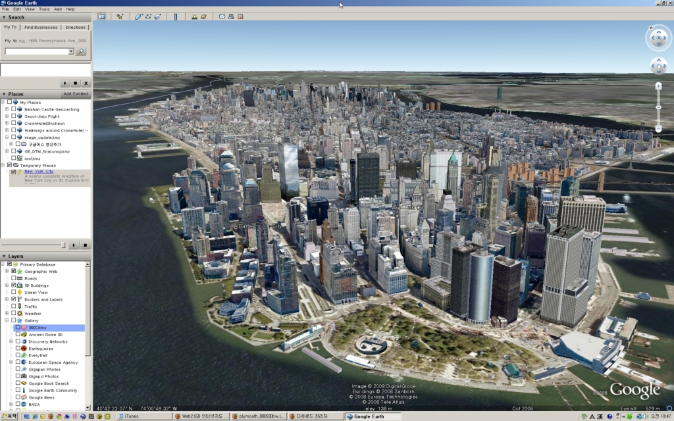Viewport: 674px width, 421px height.
Task: Open the New York City link
Action: (x=39, y=172)
